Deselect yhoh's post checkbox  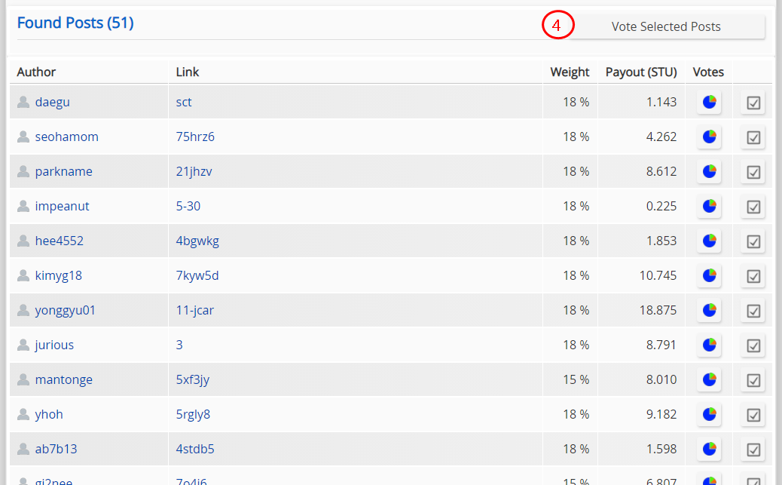click(x=753, y=415)
